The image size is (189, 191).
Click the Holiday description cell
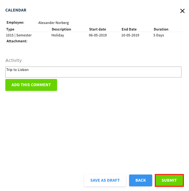58,35
